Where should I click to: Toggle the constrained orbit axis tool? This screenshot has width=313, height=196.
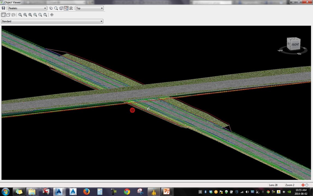pyautogui.click(x=66, y=8)
